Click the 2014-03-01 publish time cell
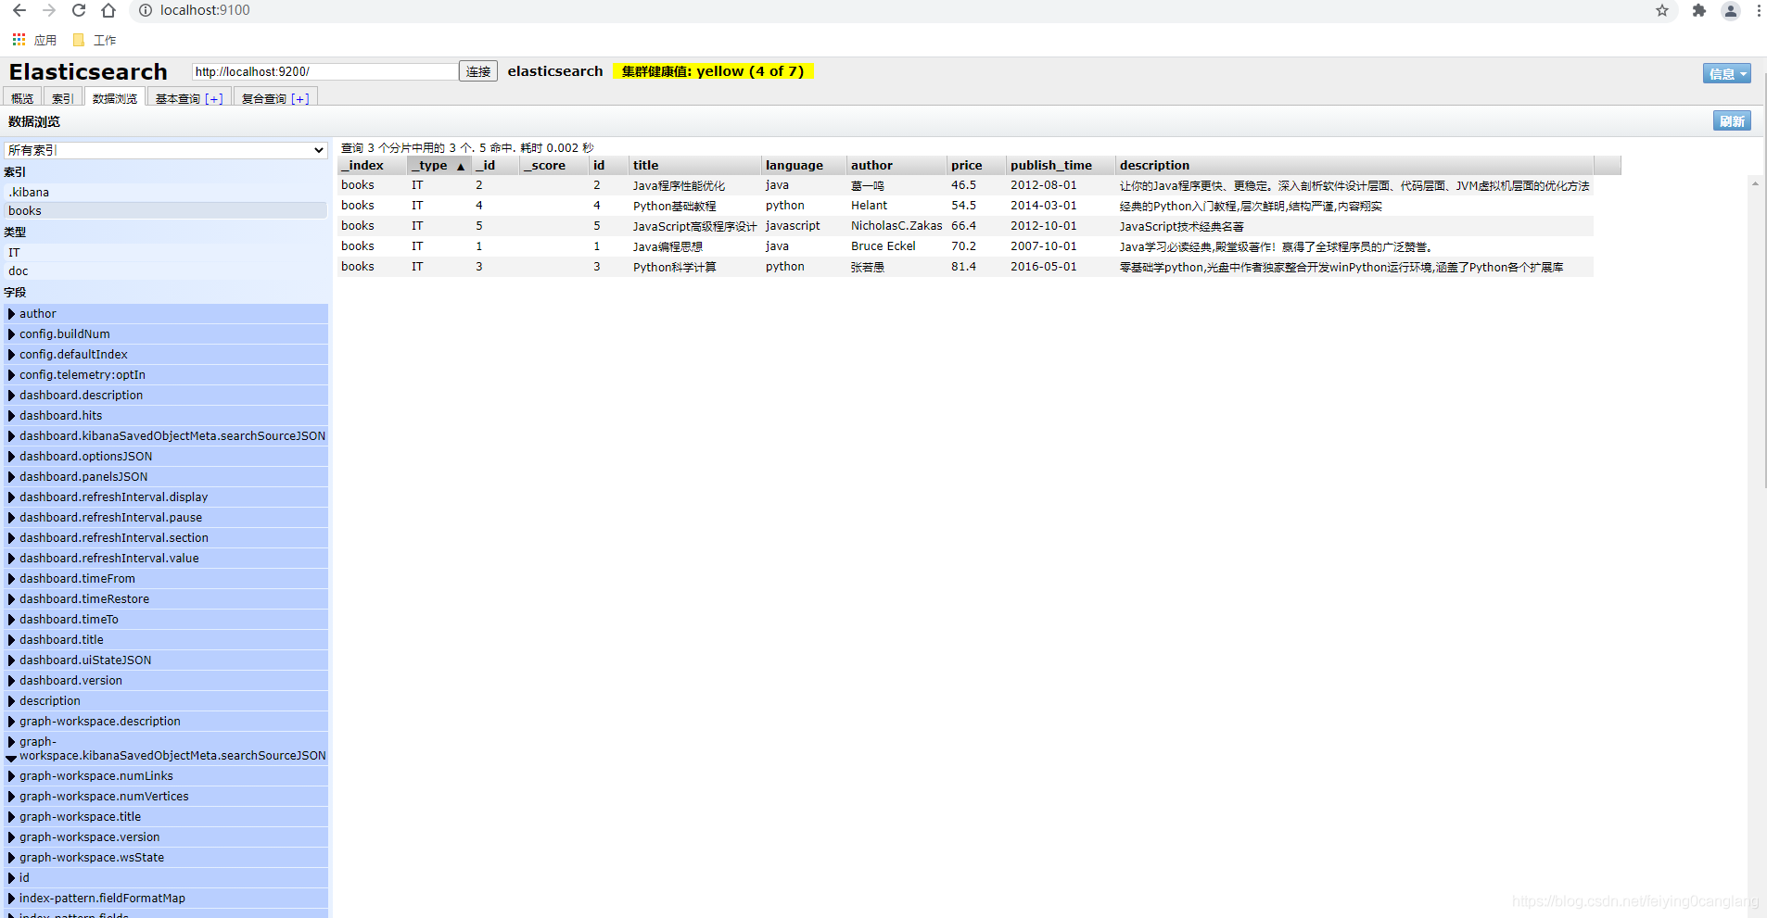The width and height of the screenshot is (1767, 918). click(1044, 206)
